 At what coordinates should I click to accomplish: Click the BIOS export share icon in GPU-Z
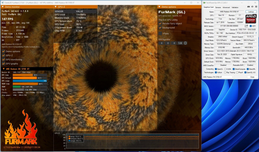[x=246, y=26]
